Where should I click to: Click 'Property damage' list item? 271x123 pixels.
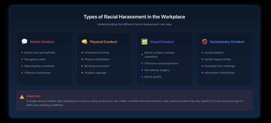coord(104,73)
